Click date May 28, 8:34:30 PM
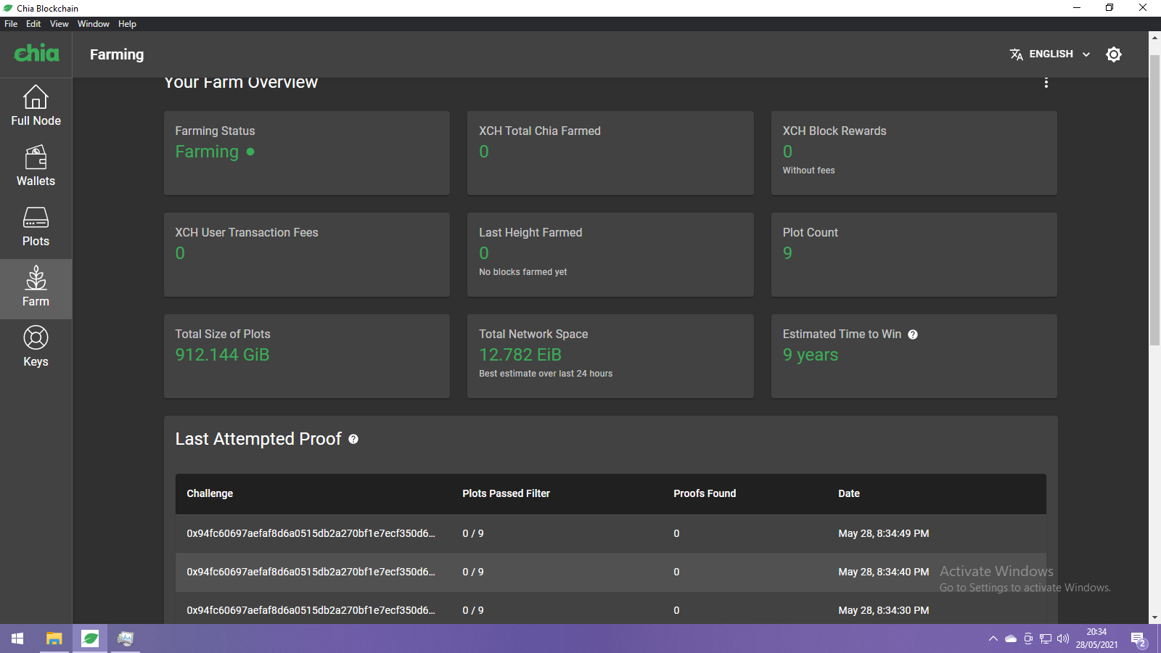 click(884, 610)
